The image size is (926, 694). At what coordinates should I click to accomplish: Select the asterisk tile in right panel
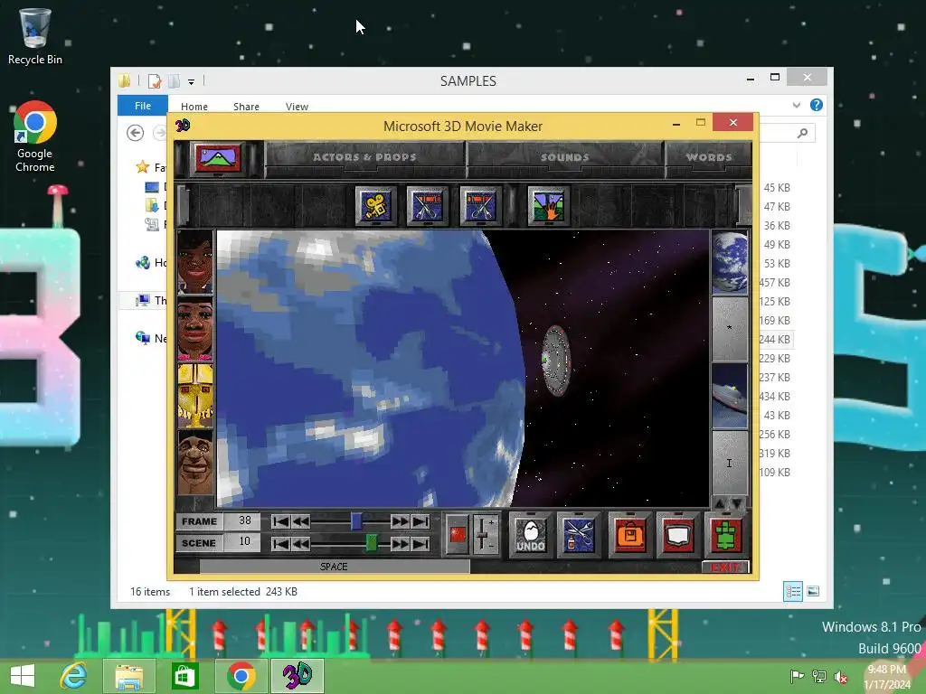[x=730, y=329]
